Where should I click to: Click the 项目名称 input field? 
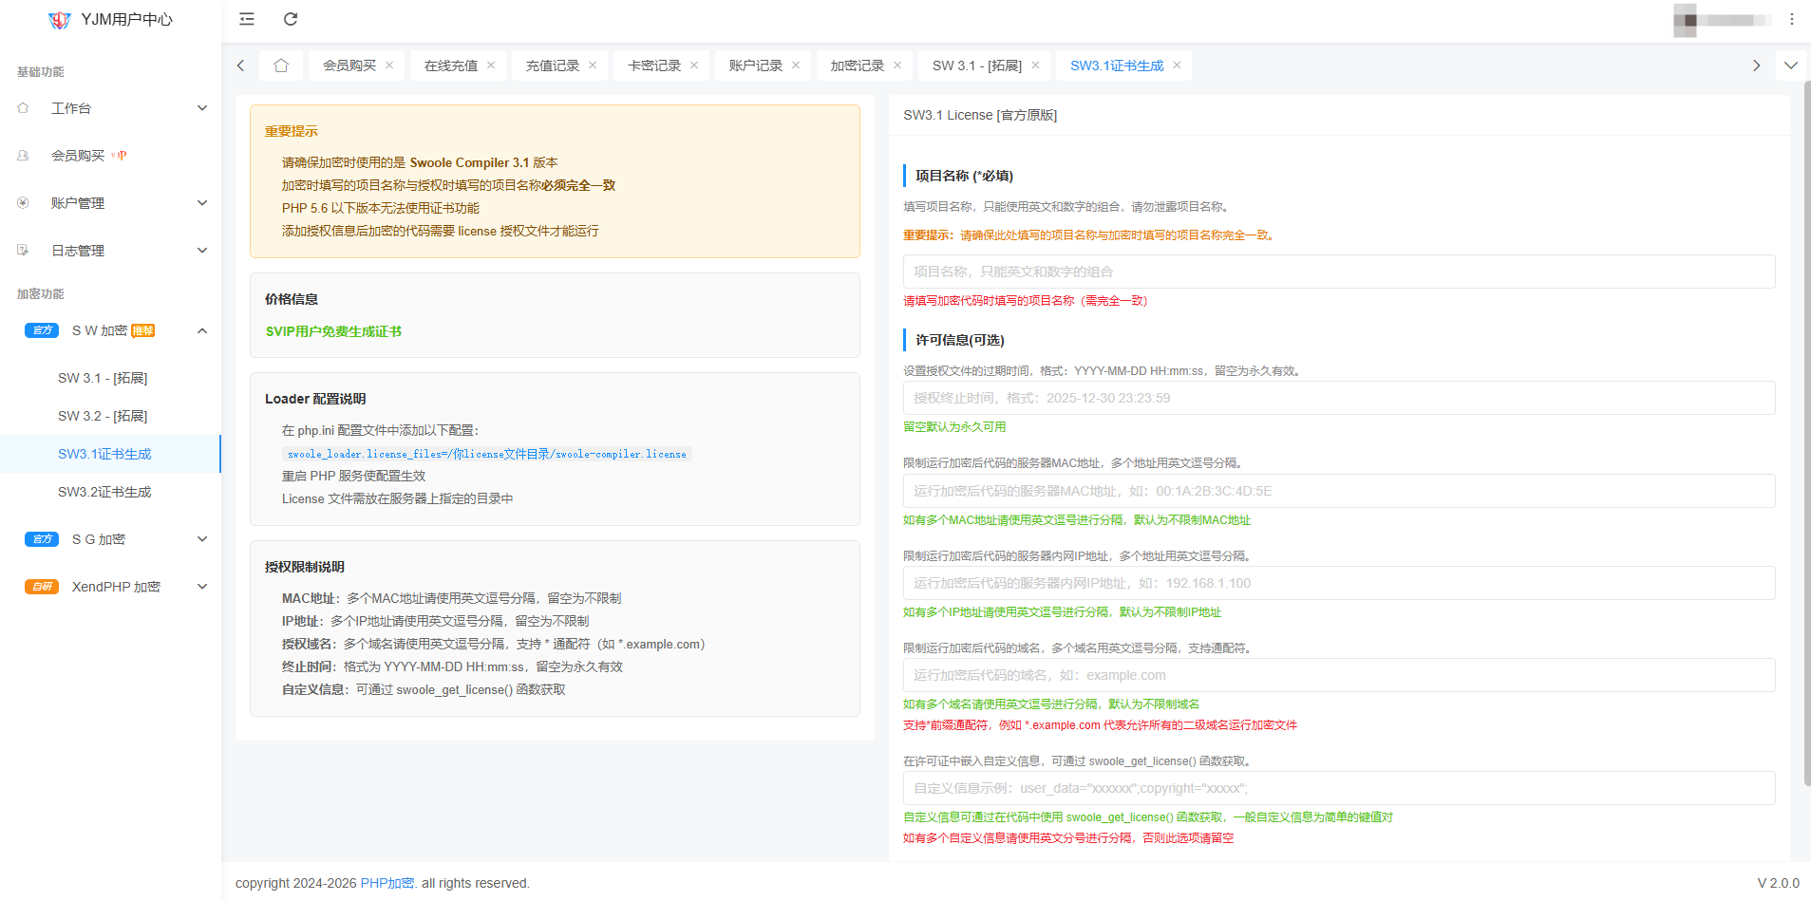(1338, 272)
